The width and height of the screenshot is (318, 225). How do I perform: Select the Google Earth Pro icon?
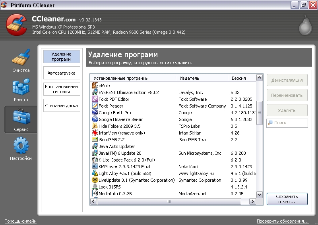click(x=95, y=112)
